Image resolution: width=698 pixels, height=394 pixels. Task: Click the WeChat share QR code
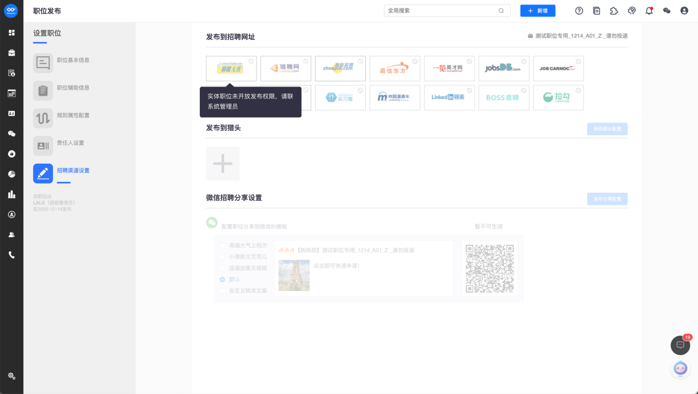coord(490,268)
